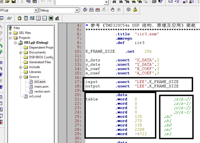
Task: Select the Files root node
Action: [17, 28]
